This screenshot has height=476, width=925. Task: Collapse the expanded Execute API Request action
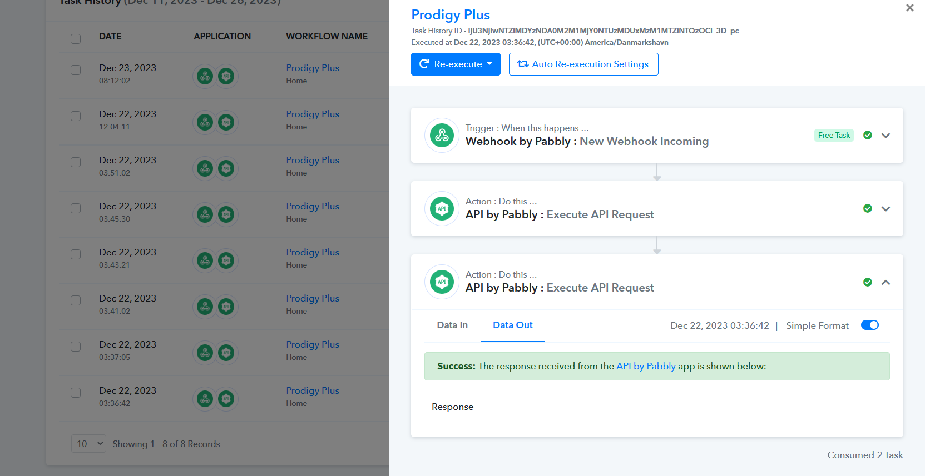coord(886,282)
